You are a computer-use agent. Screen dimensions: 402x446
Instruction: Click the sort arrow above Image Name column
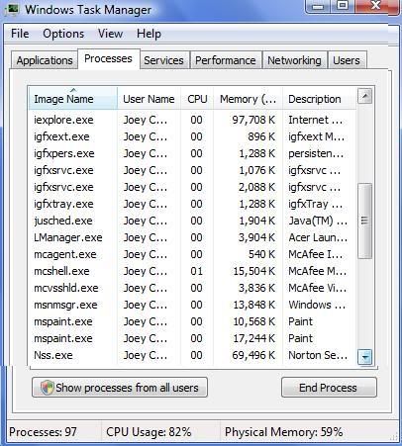pyautogui.click(x=73, y=90)
